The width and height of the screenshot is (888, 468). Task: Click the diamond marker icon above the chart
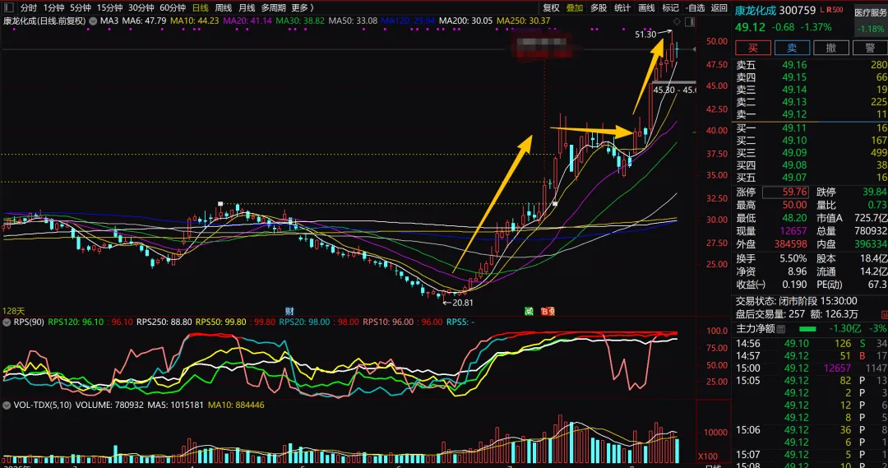[x=677, y=21]
